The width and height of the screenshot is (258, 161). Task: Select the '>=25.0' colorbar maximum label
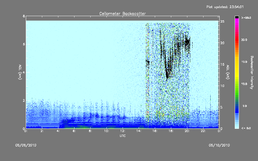246,18
